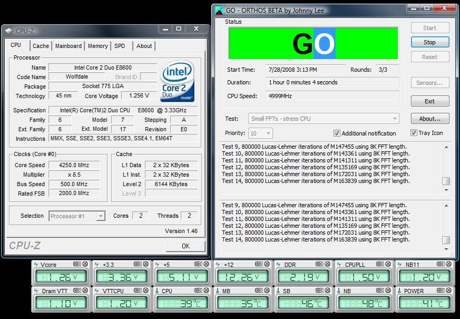The height and width of the screenshot is (319, 460).
Task: Click the Core Voltage value "1.256 V"
Action: tap(139, 95)
